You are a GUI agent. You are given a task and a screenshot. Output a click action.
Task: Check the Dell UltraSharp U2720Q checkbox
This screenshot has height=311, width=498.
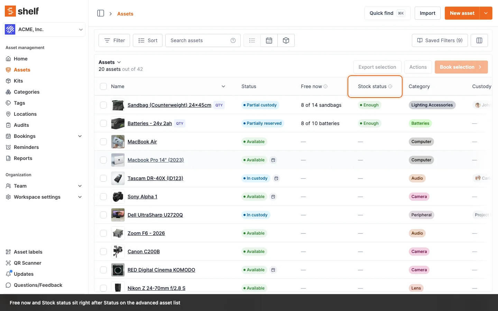(x=103, y=215)
